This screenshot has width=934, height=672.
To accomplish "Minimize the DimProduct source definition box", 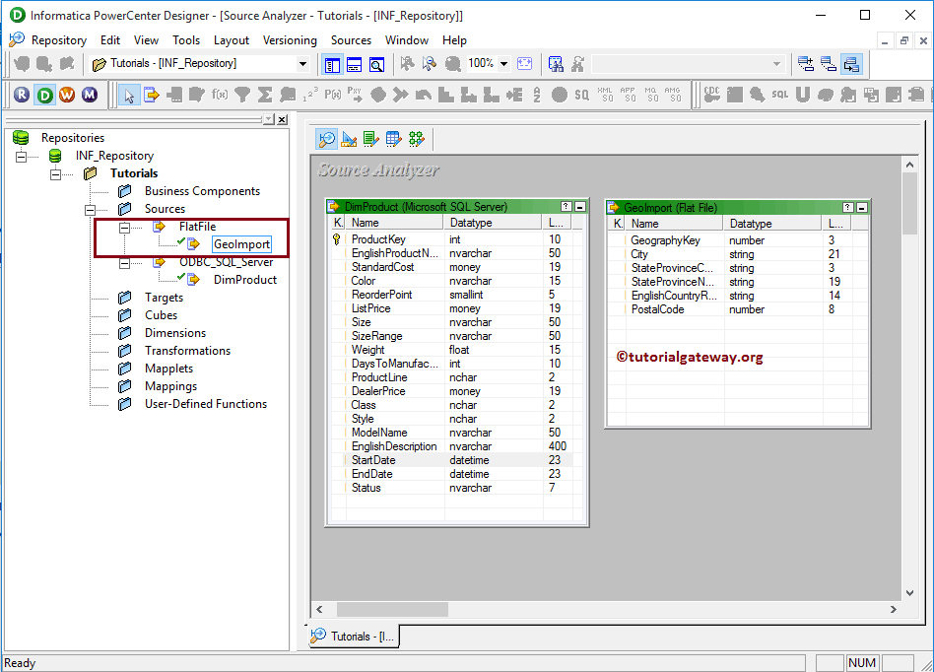I will [x=579, y=207].
